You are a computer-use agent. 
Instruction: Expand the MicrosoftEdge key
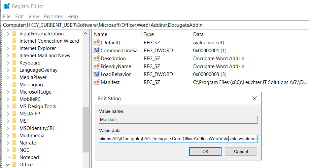[x=8, y=92]
